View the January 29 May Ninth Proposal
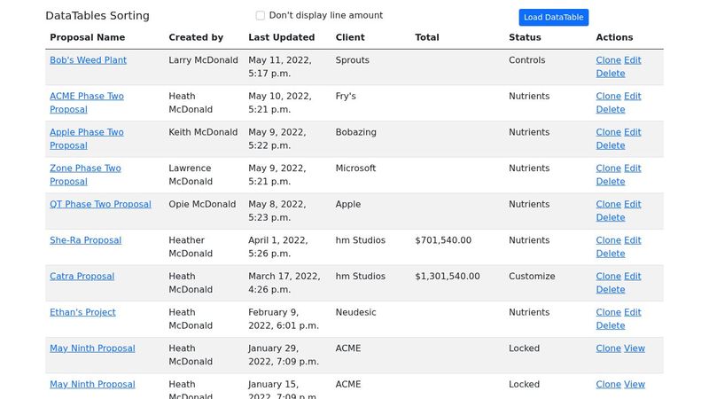 point(635,348)
